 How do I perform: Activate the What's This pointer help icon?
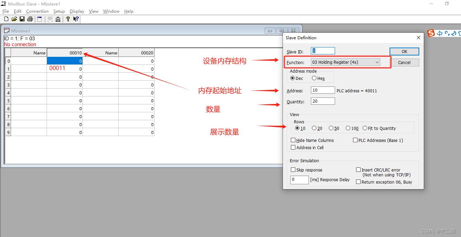click(76, 19)
